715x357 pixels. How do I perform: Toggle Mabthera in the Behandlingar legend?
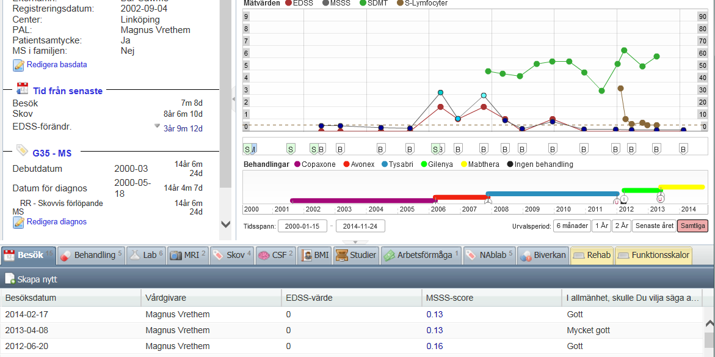click(479, 164)
